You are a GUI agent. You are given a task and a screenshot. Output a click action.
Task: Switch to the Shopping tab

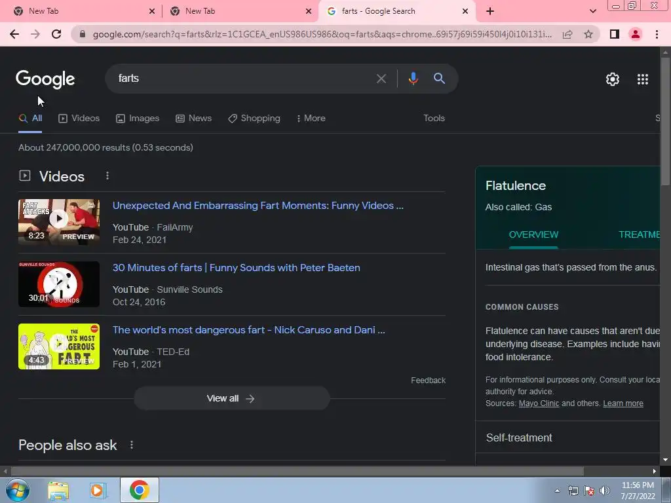254,119
